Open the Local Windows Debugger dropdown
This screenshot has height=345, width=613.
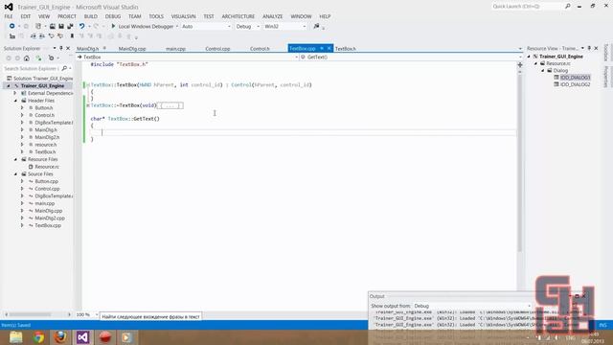177,26
